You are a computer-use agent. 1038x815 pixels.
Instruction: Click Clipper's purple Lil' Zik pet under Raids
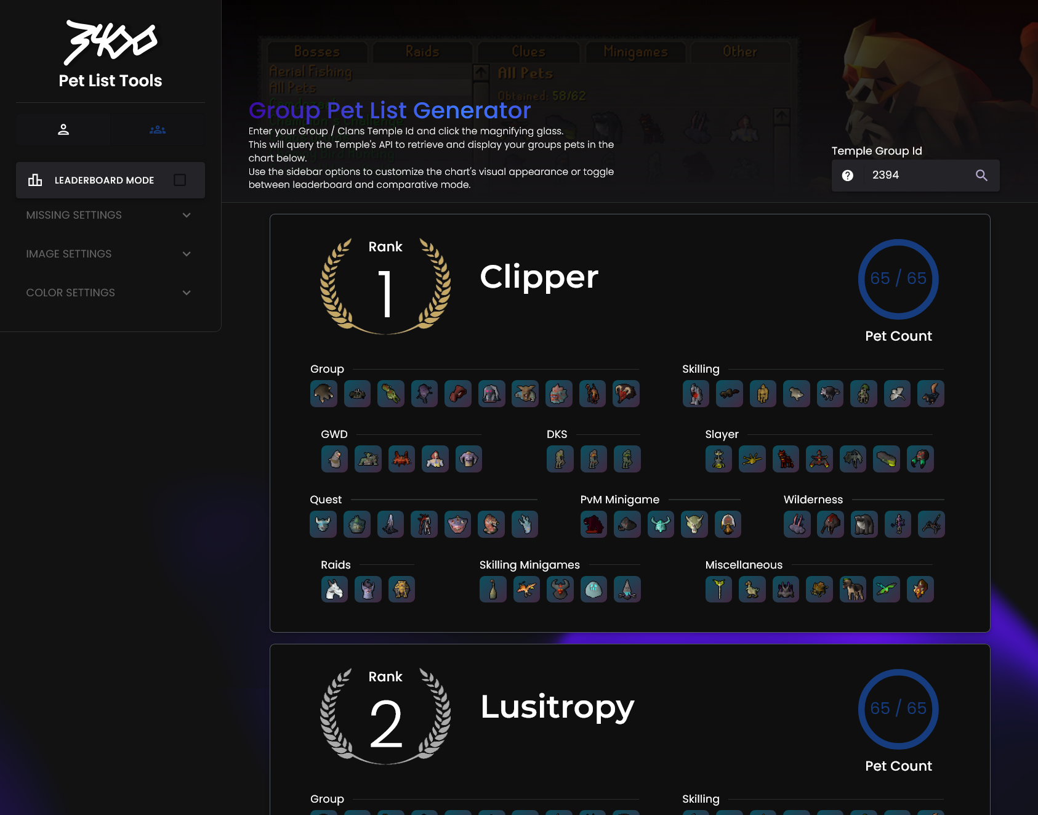click(x=368, y=590)
